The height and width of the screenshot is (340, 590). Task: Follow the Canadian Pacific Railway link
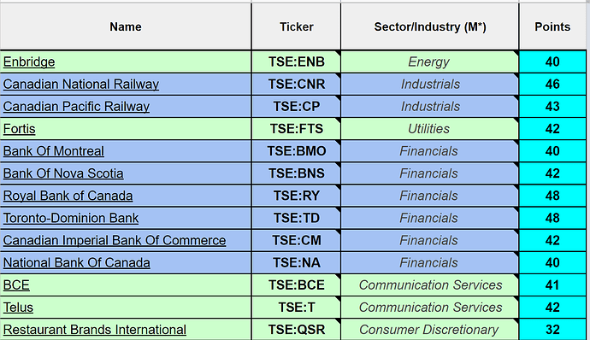pos(76,107)
